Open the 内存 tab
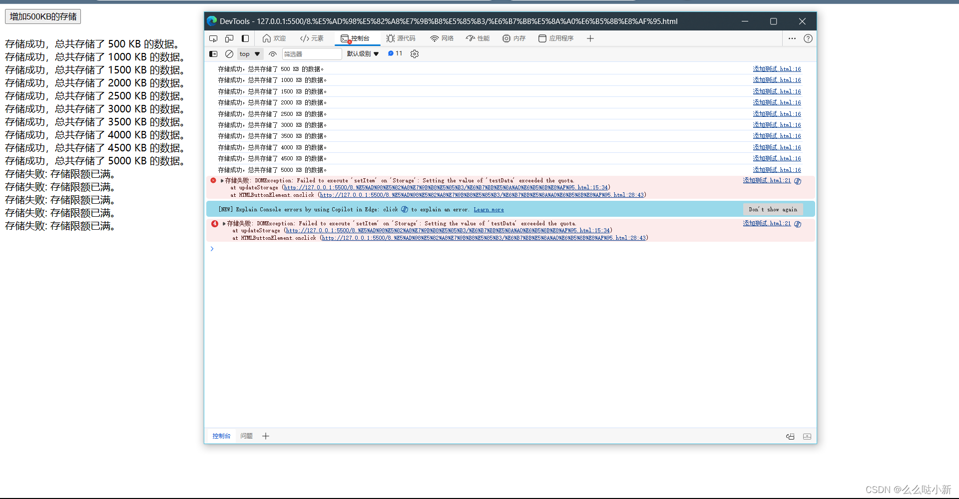959x499 pixels. pos(513,38)
